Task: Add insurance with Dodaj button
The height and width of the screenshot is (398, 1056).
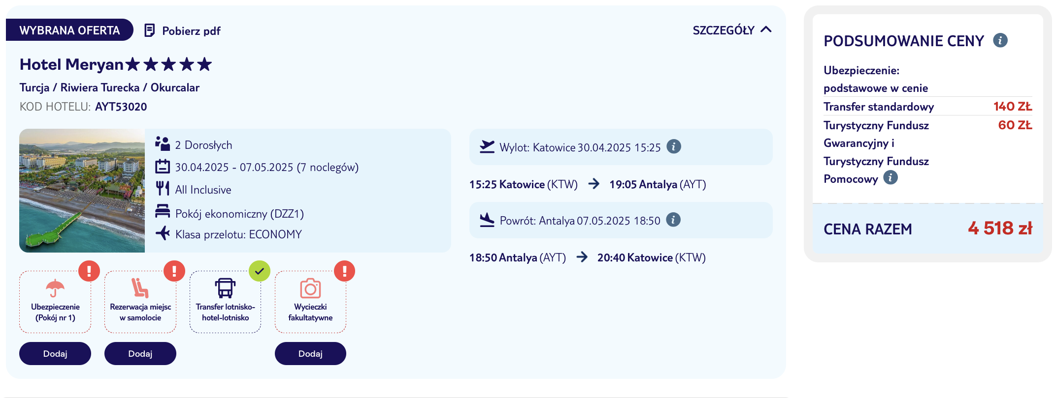Action: pyautogui.click(x=55, y=354)
